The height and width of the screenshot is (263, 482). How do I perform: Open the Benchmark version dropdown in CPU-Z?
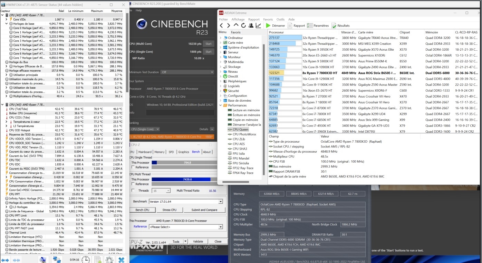pos(220,202)
